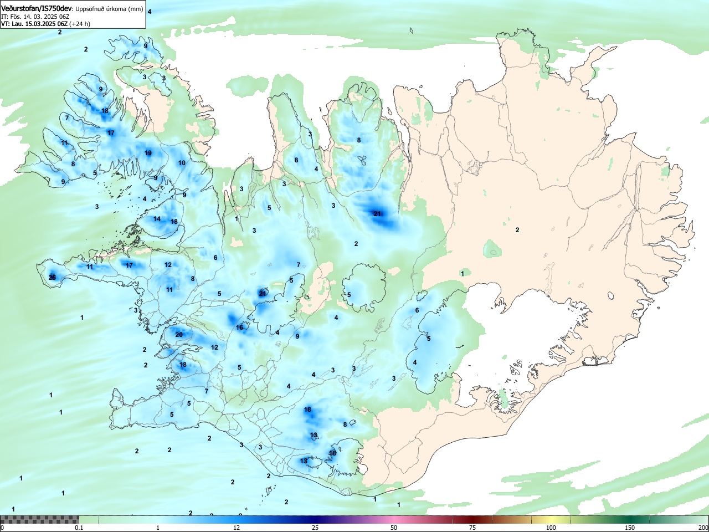Click the colorbar tick label 0
Image resolution: width=709 pixels, height=532 pixels.
pyautogui.click(x=2, y=528)
